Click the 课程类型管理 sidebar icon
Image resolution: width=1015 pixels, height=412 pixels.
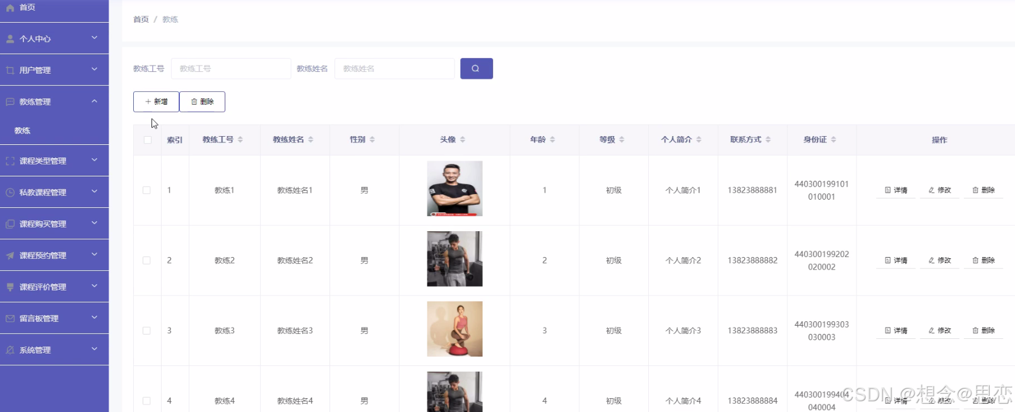(10, 161)
